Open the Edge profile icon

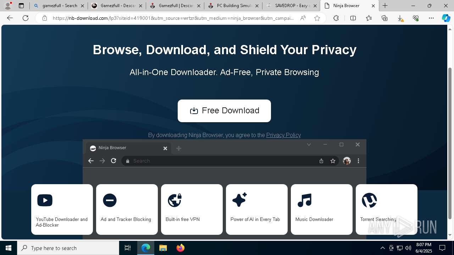point(8,6)
